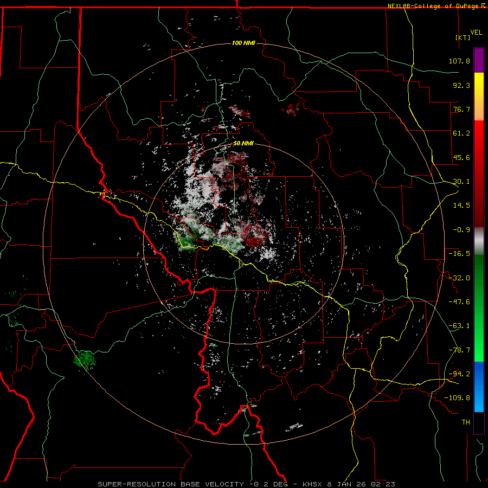Pick the gray near-zero segment of the color bar
Viewport: 488px width, 488px height.
pos(479,241)
